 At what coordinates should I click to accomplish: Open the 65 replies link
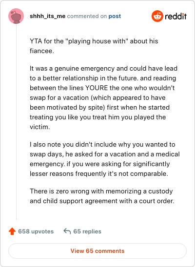(x=87, y=231)
